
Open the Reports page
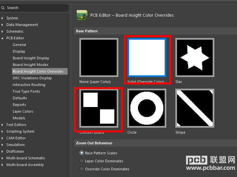point(19,105)
